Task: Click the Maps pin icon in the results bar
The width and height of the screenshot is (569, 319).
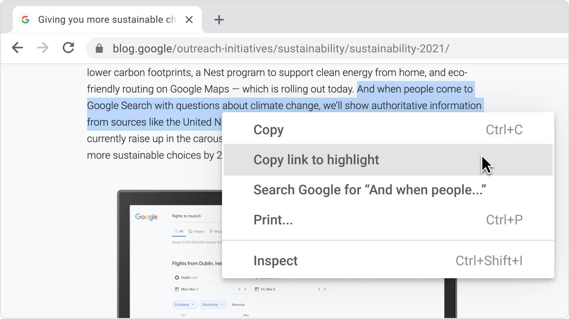Action: tap(211, 231)
